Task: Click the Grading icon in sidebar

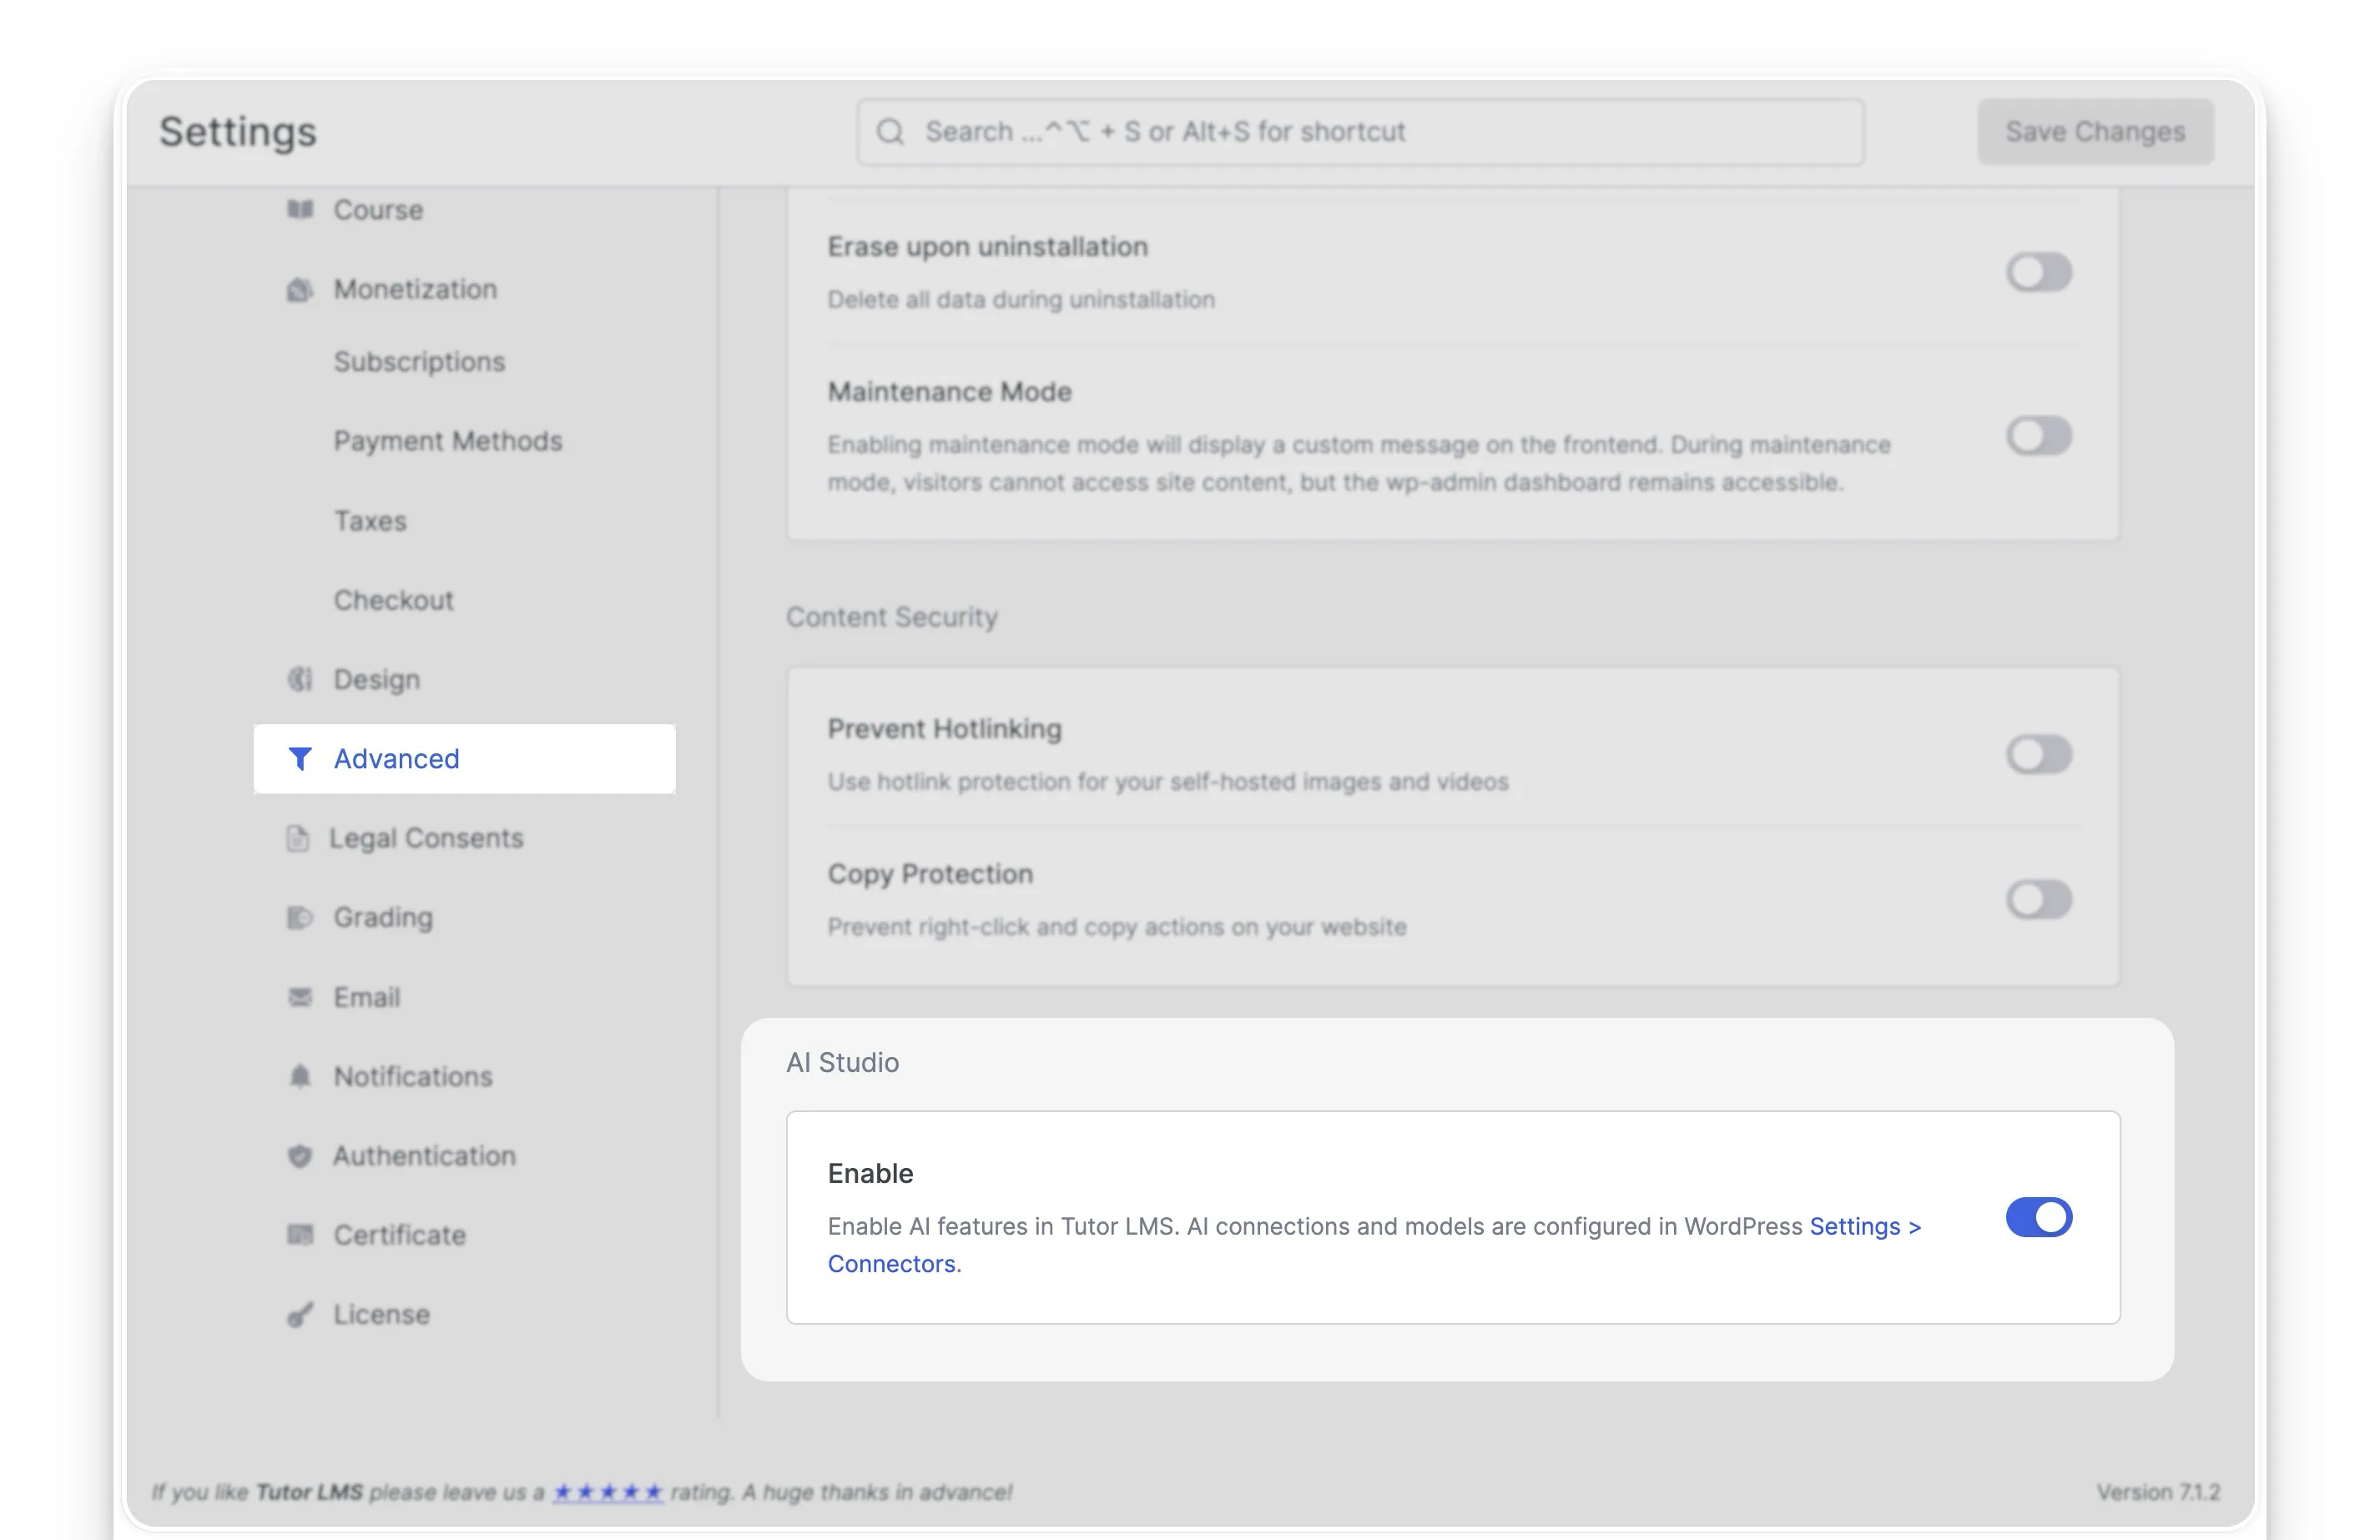Action: click(300, 917)
